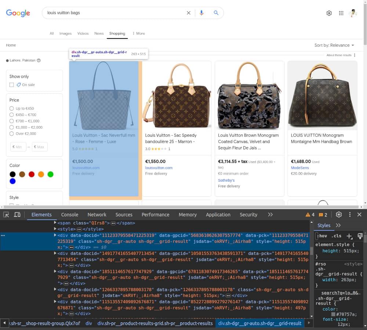The image size is (367, 330).
Task: Click the new style rule plus icon
Action: pos(349,236)
